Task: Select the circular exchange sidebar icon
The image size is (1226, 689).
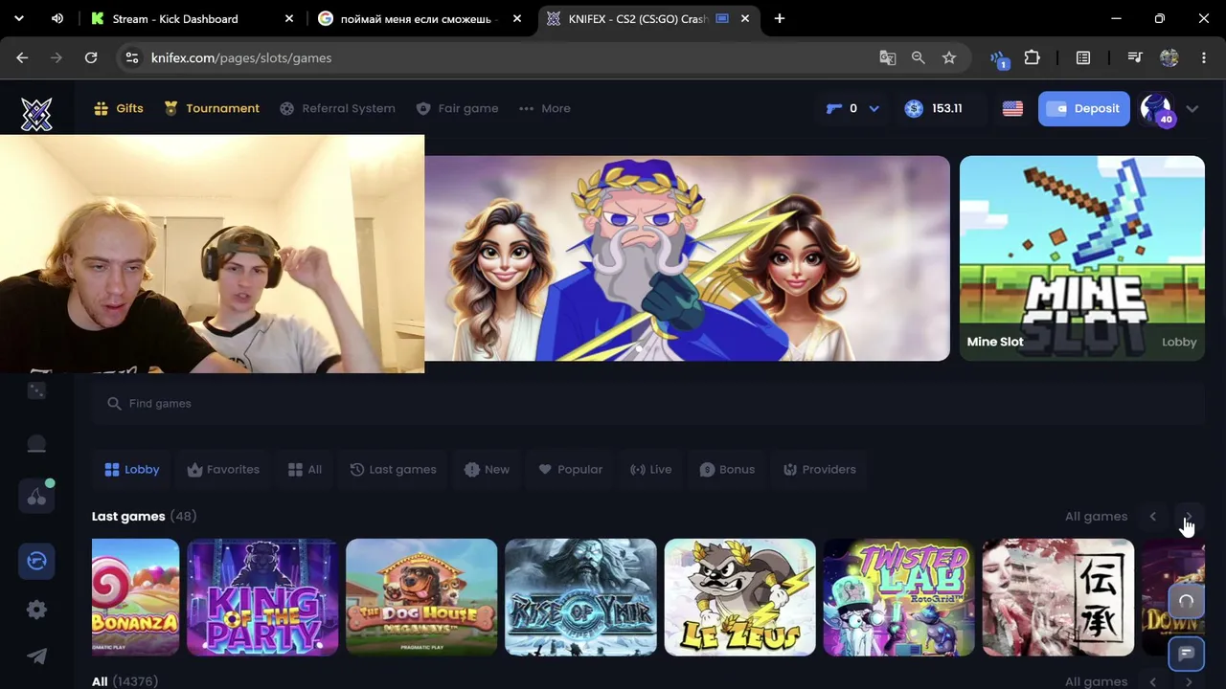Action: [x=36, y=561]
